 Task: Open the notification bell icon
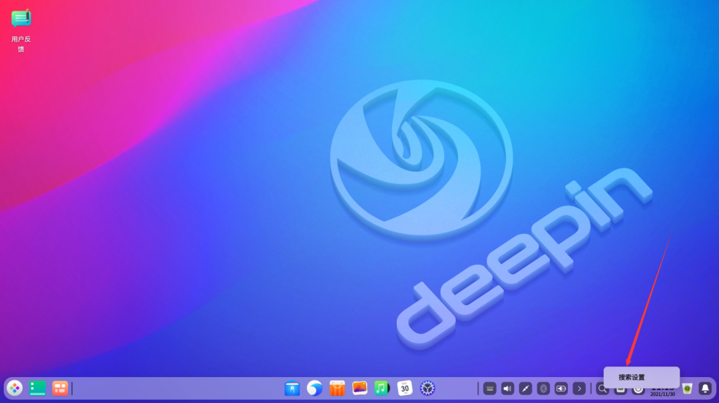pos(705,389)
